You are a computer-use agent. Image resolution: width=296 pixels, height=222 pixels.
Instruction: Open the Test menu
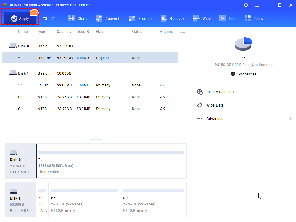227,18
